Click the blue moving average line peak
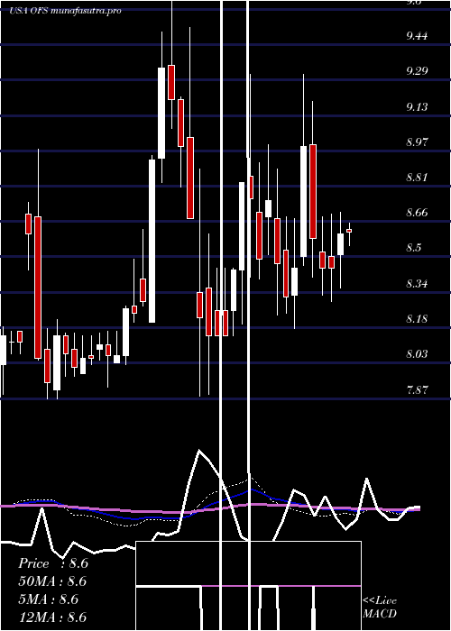Image resolution: width=451 pixels, height=631 pixels. pos(251,489)
